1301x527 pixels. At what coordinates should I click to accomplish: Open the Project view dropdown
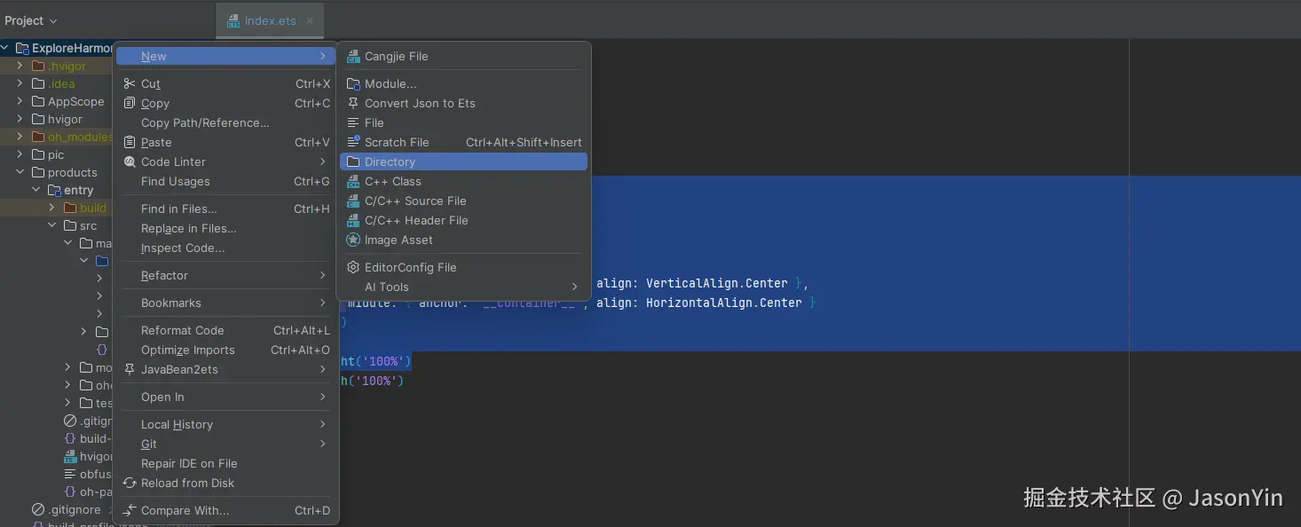31,20
